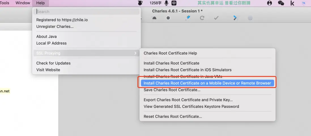Close the Help menu in menu bar
Image resolution: width=311 pixels, height=136 pixels.
41,3
